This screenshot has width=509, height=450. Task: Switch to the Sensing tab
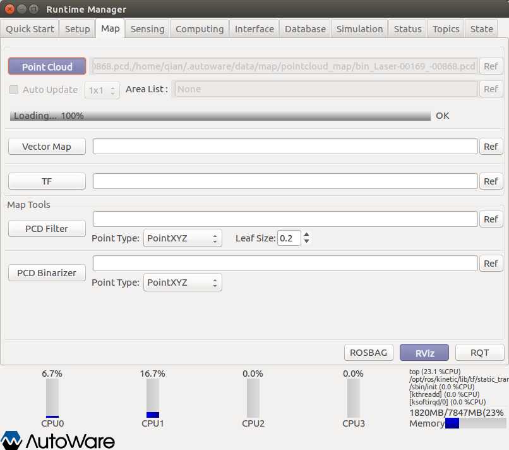147,29
